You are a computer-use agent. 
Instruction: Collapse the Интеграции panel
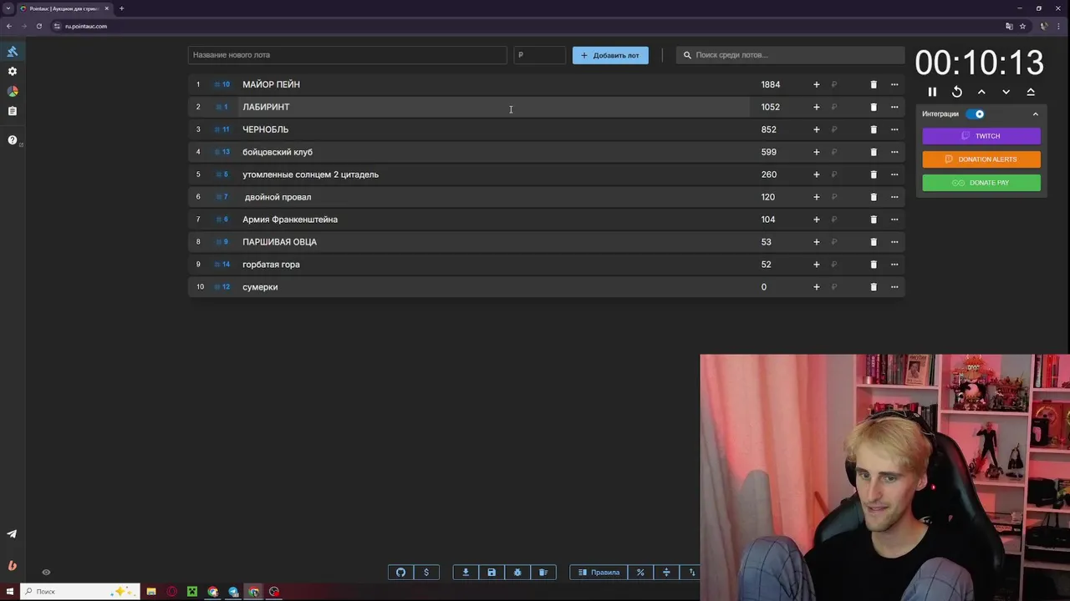1035,114
